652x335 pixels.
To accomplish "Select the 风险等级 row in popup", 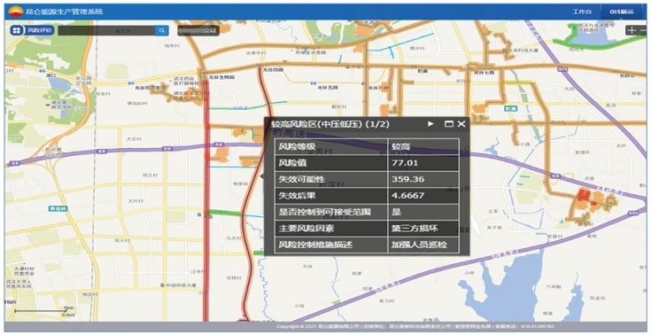I will click(x=367, y=146).
